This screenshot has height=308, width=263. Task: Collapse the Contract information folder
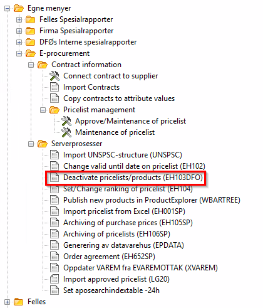[31, 65]
